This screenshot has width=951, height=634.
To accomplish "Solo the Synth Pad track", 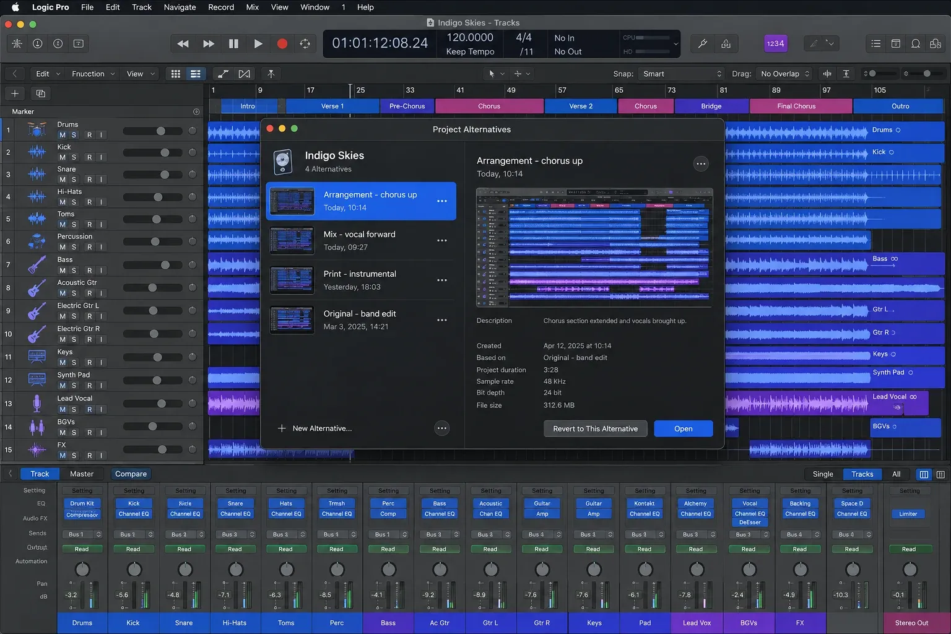I will click(74, 386).
